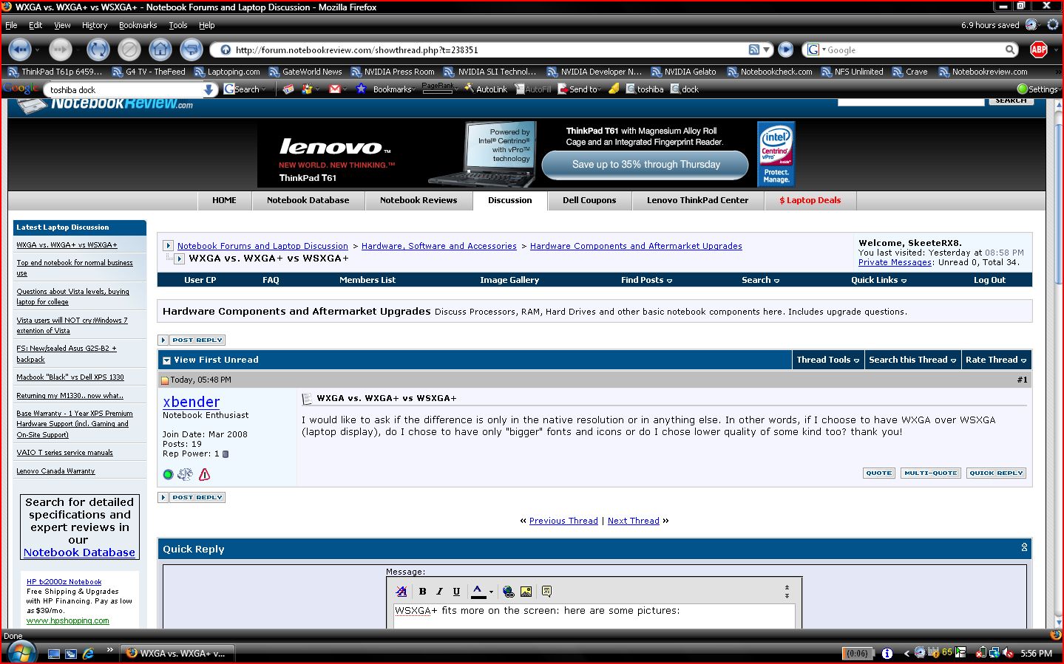This screenshot has width=1064, height=664.
Task: Click the magnifier in the Google search box
Action: 1010,49
